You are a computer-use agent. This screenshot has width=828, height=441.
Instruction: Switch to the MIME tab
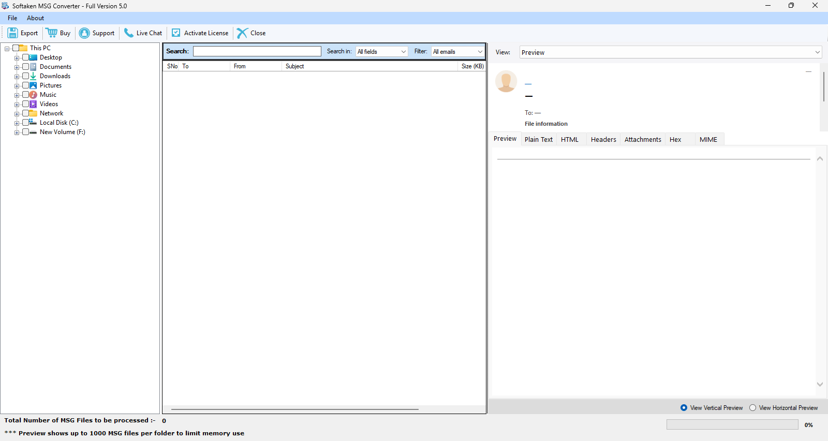point(708,139)
